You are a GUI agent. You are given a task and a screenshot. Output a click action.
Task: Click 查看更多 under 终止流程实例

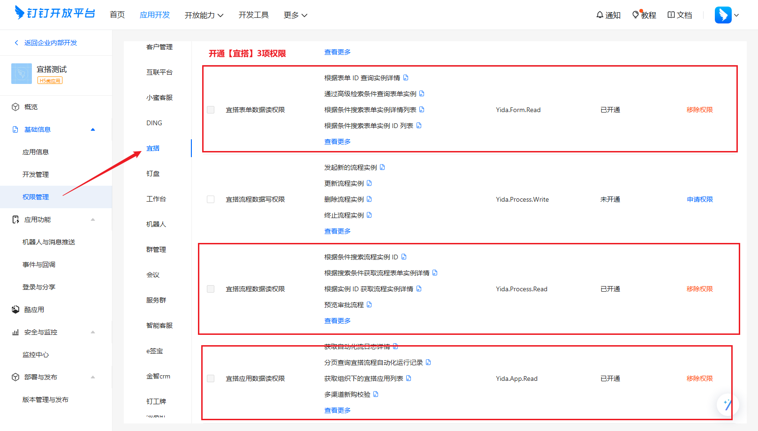337,231
